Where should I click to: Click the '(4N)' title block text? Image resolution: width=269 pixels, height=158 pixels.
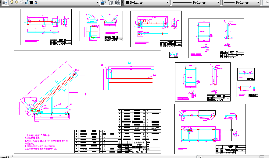139,145
